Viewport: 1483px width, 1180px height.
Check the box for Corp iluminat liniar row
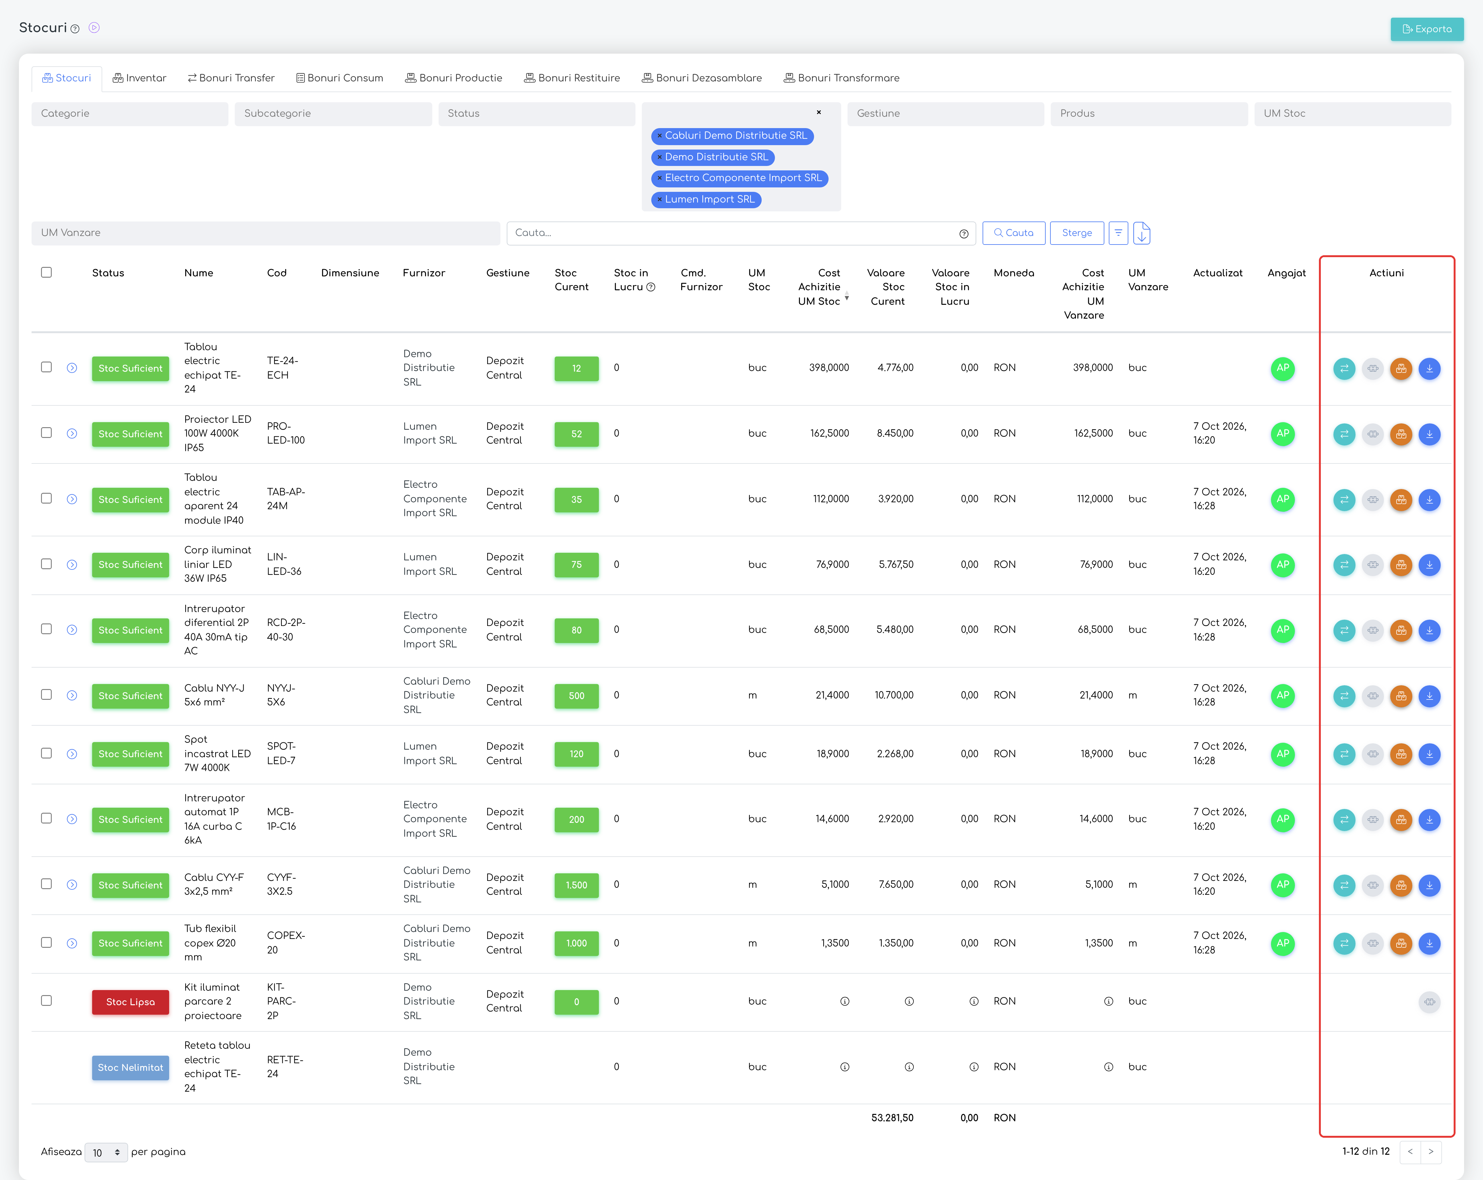coord(46,563)
